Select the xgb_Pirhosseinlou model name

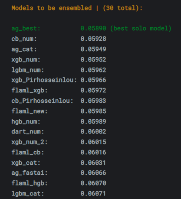point(44,80)
